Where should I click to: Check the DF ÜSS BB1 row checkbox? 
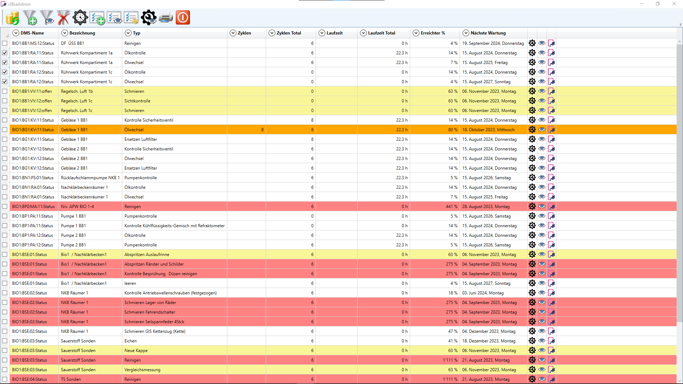click(5, 43)
